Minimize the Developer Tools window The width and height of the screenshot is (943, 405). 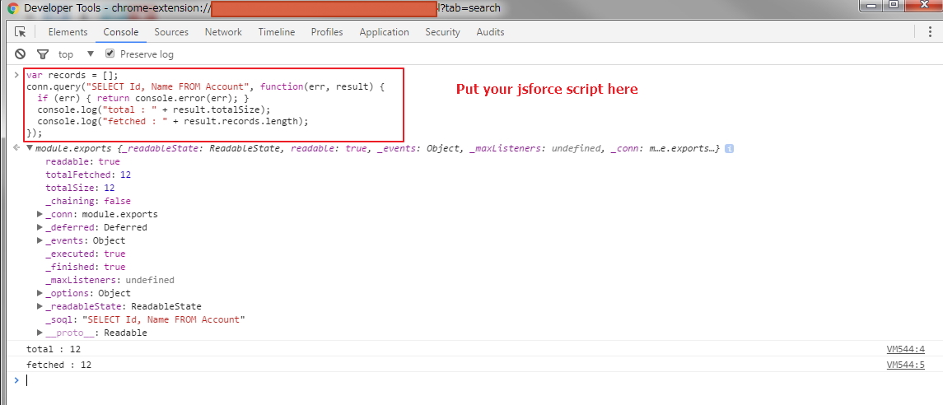point(871,5)
